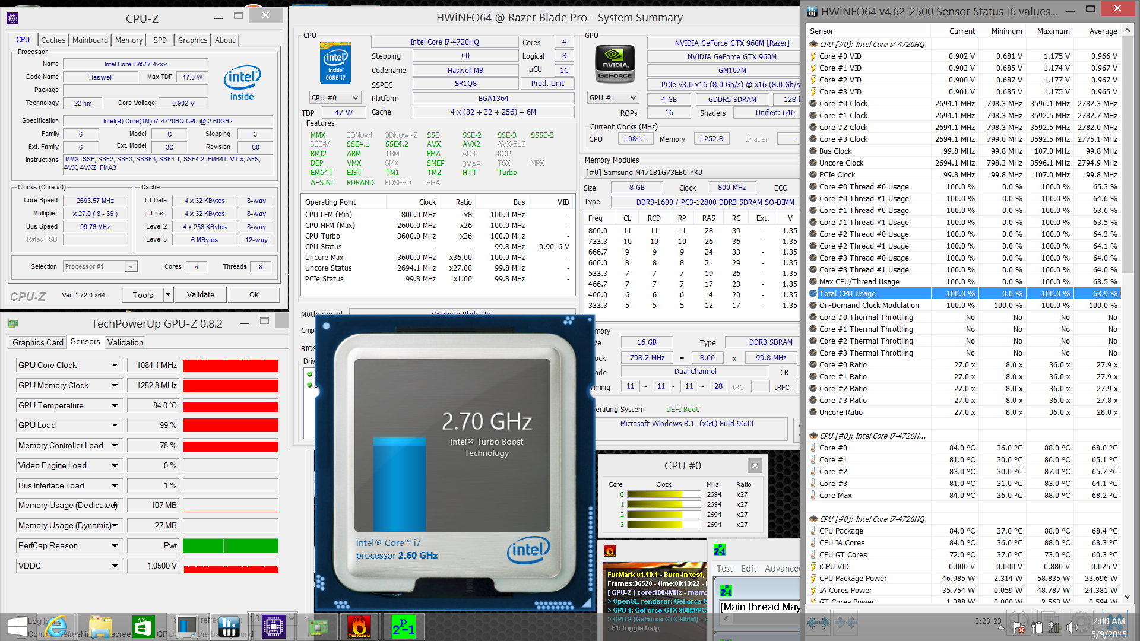Open Validation tab in GPU-Z

pyautogui.click(x=125, y=342)
